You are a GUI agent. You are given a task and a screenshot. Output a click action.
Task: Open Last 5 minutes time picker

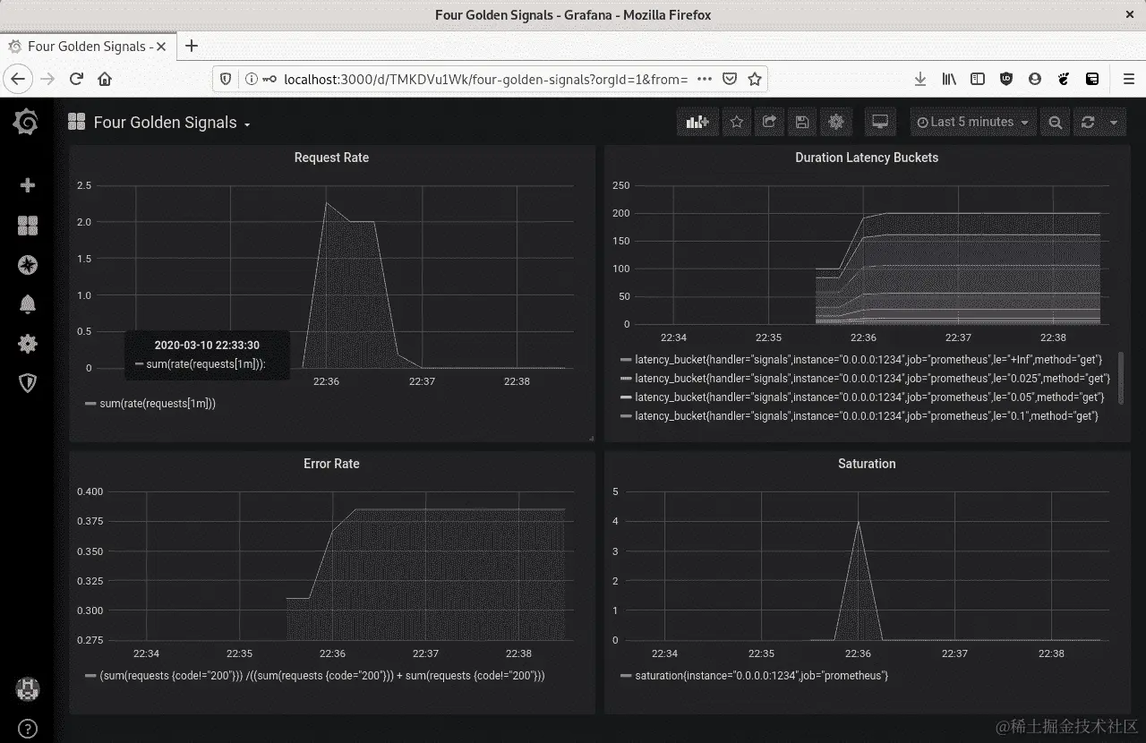(x=973, y=123)
